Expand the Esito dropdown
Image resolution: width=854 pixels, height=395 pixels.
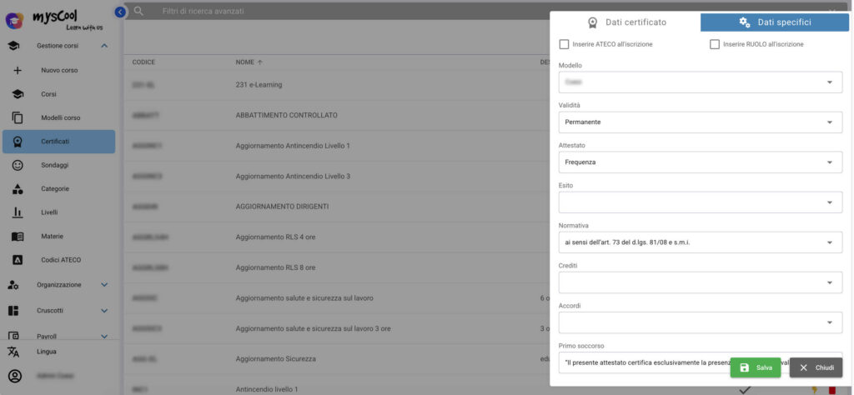coord(701,202)
